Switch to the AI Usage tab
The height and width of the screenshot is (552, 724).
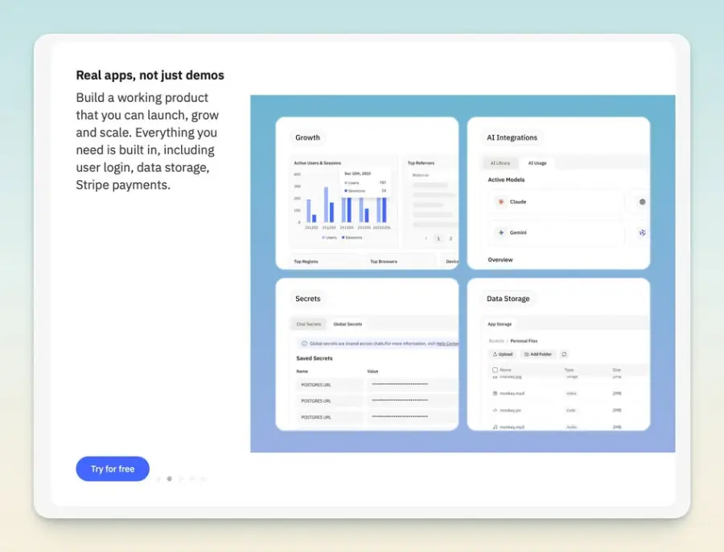click(x=537, y=163)
